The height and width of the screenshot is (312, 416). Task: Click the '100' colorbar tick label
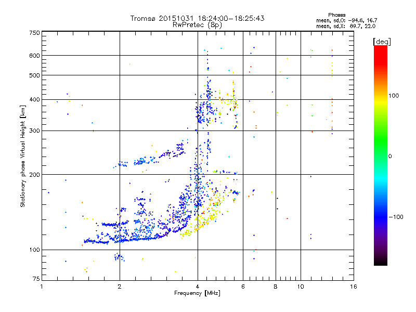[394, 96]
